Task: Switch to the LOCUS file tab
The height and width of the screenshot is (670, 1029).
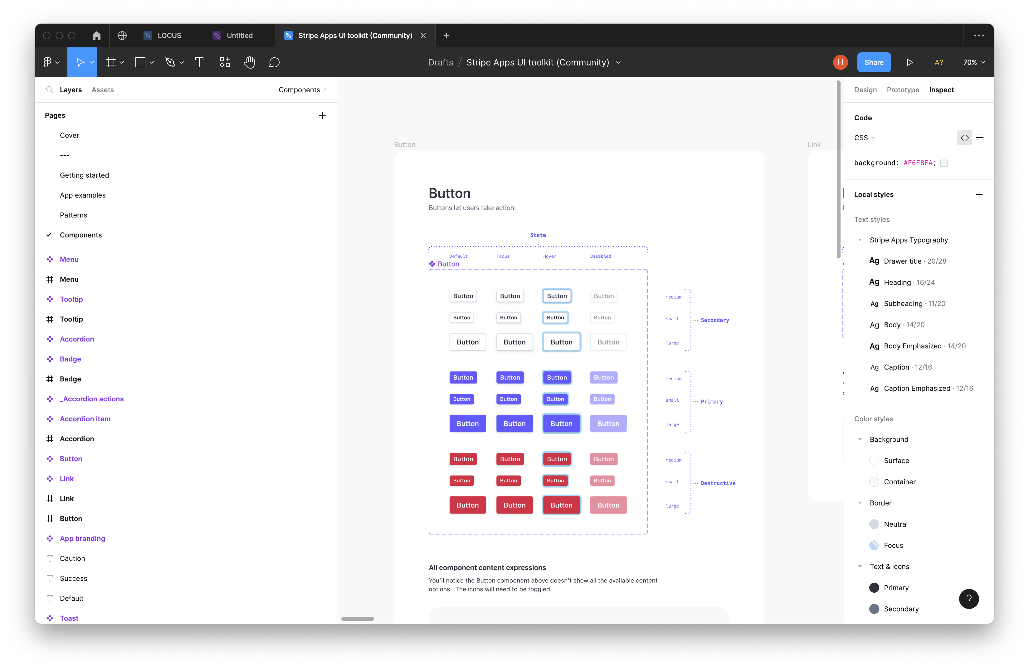Action: (169, 36)
